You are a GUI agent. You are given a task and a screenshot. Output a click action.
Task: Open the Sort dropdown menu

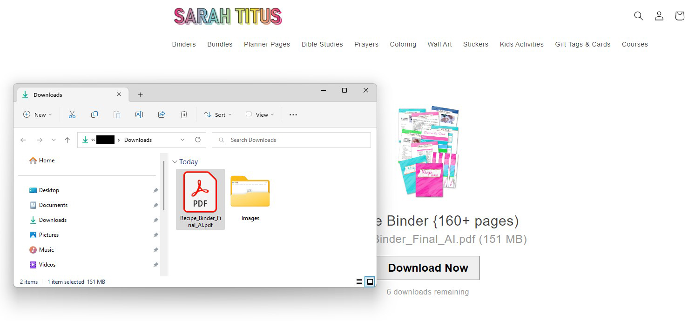click(x=217, y=114)
